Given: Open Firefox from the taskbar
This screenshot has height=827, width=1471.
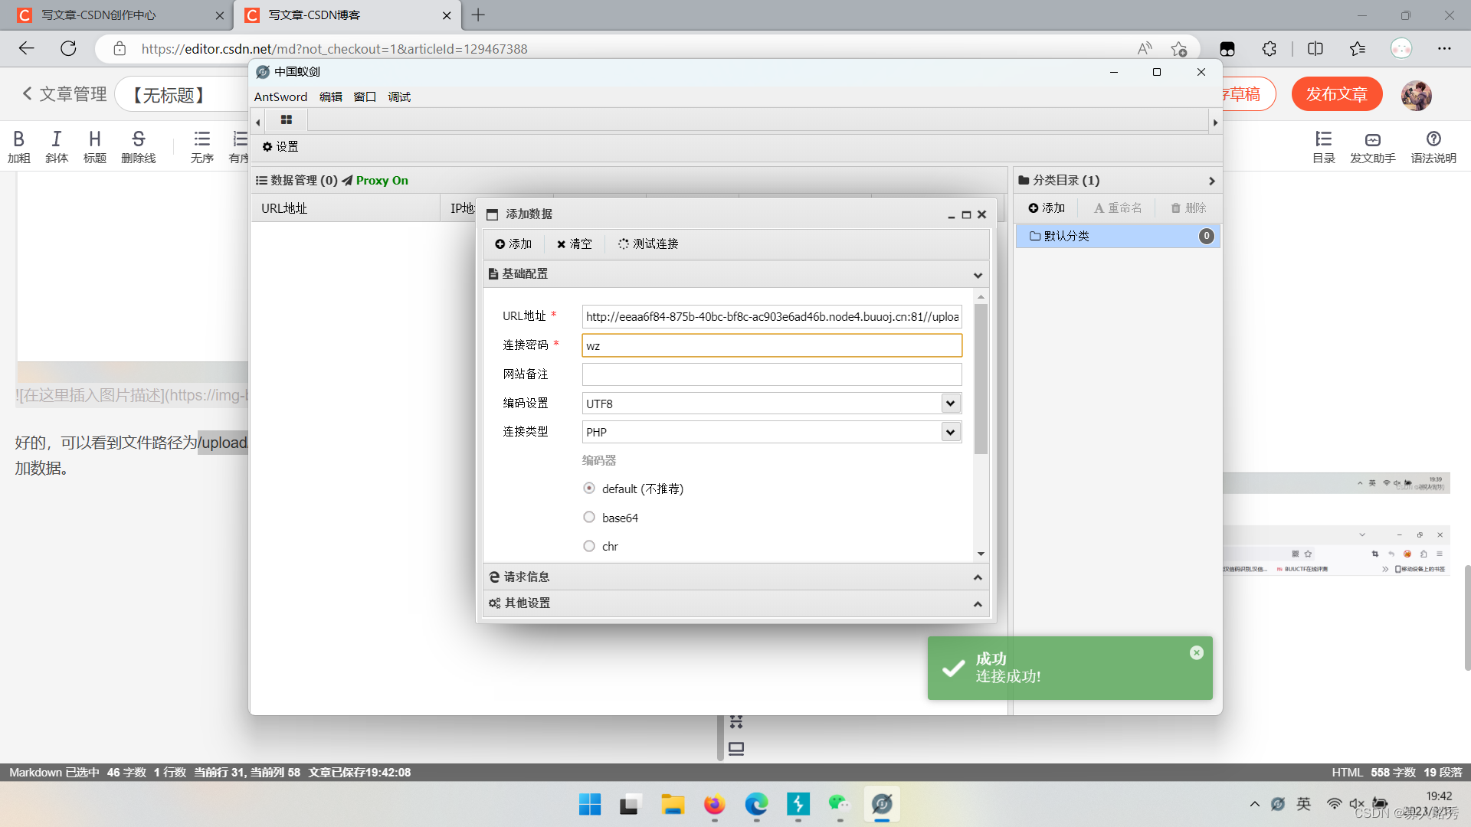Looking at the screenshot, I should (714, 804).
